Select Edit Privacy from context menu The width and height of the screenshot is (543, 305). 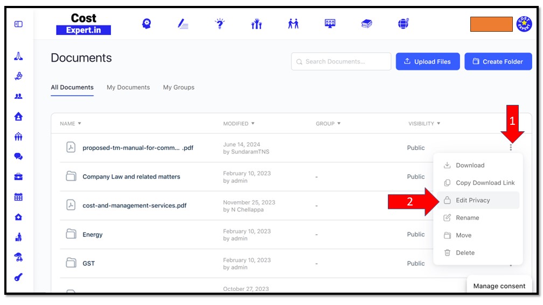(x=472, y=200)
